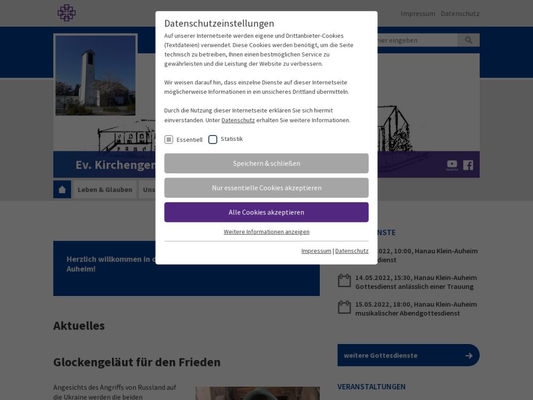Viewport: 533px width, 400px height.
Task: Open the YouTube channel icon
Action: click(x=452, y=165)
